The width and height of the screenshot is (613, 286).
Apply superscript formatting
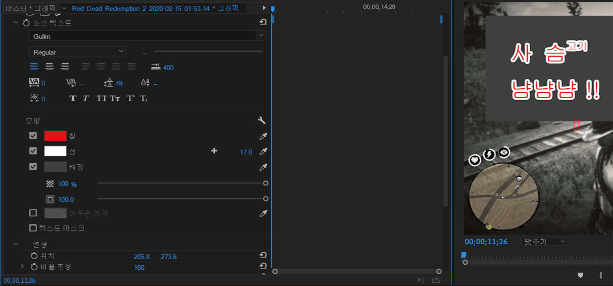tap(131, 98)
